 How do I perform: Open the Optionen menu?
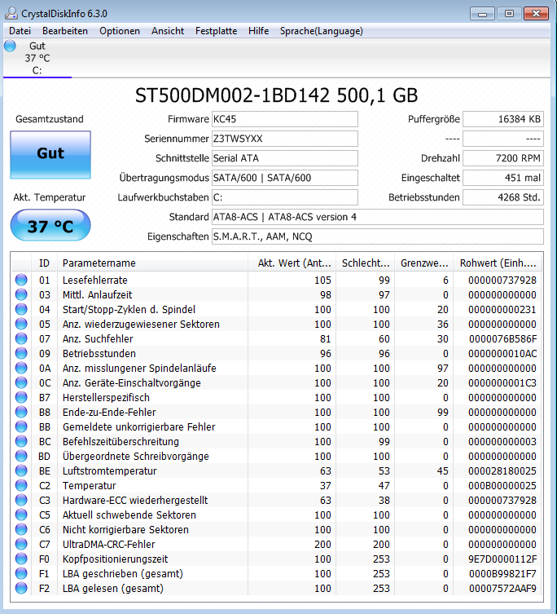pyautogui.click(x=120, y=31)
